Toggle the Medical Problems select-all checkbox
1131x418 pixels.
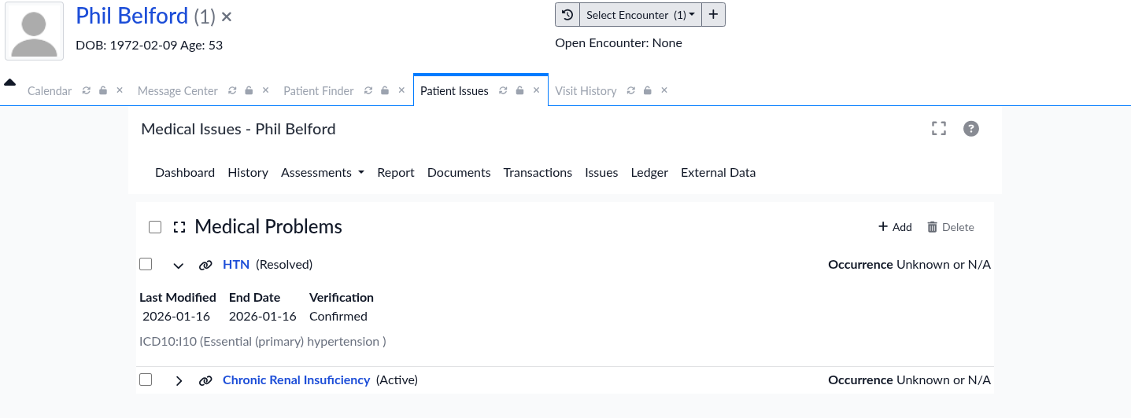click(x=155, y=227)
